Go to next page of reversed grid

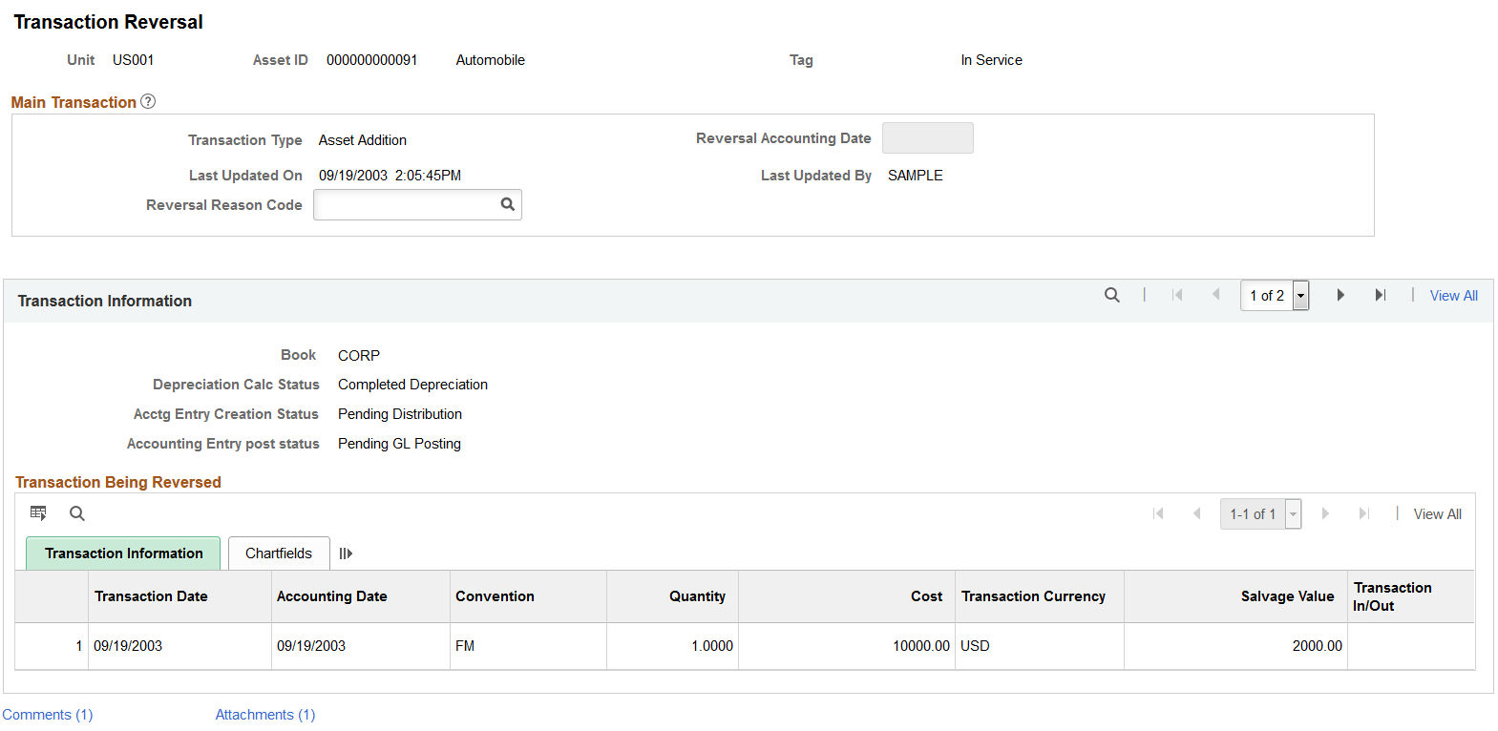(x=1325, y=513)
